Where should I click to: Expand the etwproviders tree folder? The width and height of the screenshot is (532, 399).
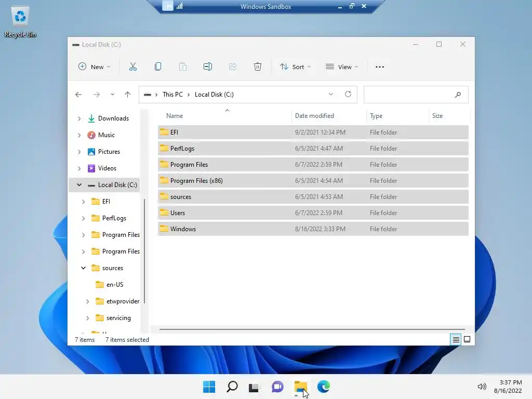pyautogui.click(x=87, y=301)
